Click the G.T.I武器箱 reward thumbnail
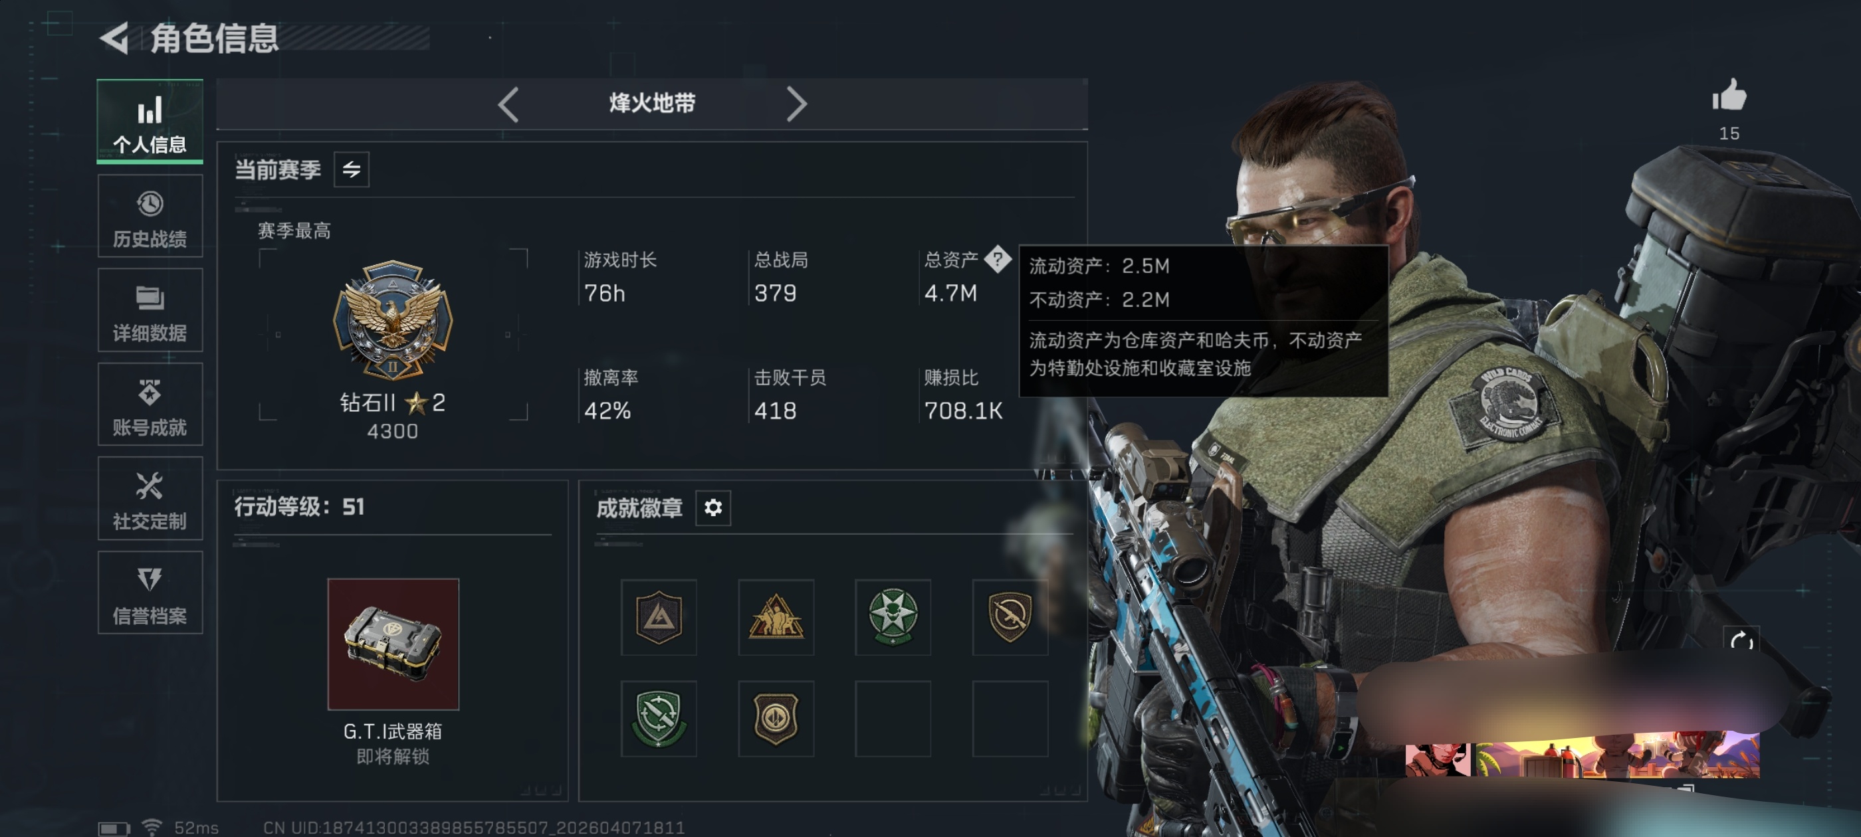 pyautogui.click(x=393, y=644)
